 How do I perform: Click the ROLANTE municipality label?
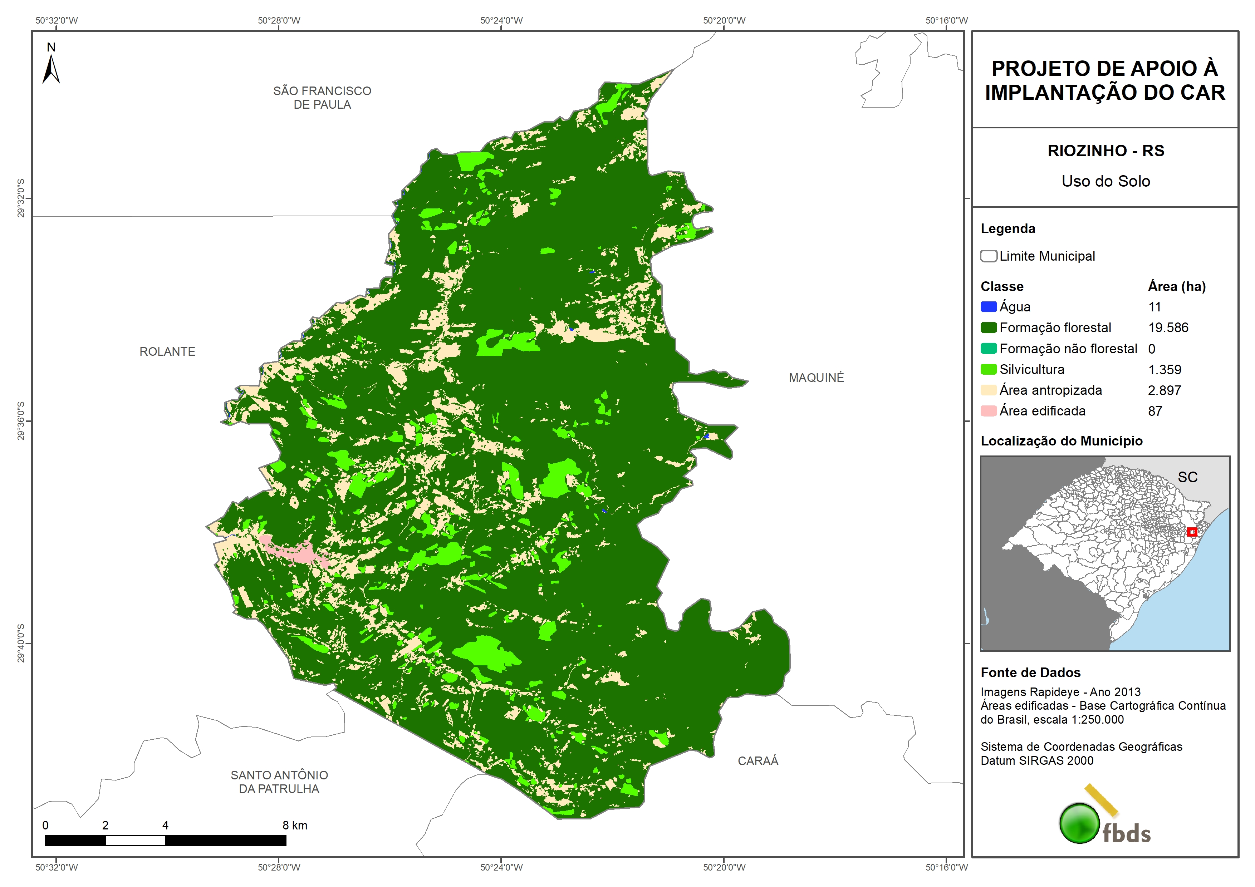click(167, 351)
